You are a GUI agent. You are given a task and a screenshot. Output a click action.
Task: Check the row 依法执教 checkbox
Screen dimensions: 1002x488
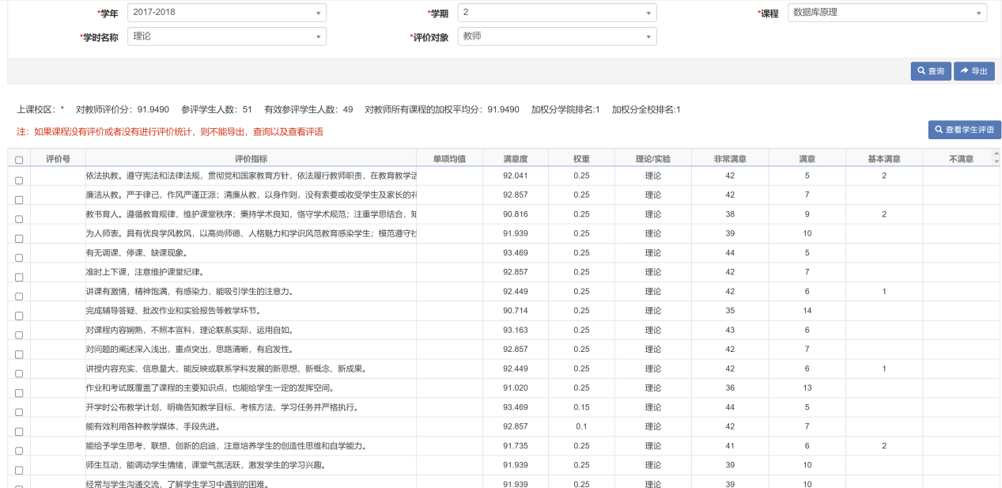click(x=19, y=180)
